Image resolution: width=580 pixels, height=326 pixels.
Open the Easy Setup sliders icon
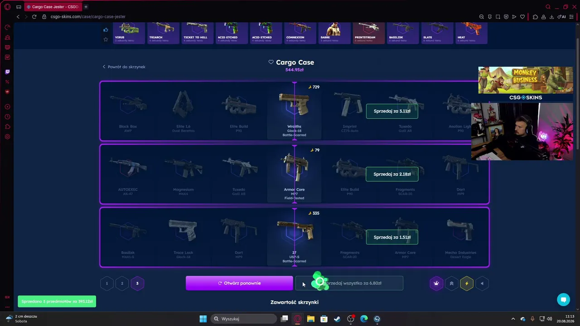pos(571,17)
